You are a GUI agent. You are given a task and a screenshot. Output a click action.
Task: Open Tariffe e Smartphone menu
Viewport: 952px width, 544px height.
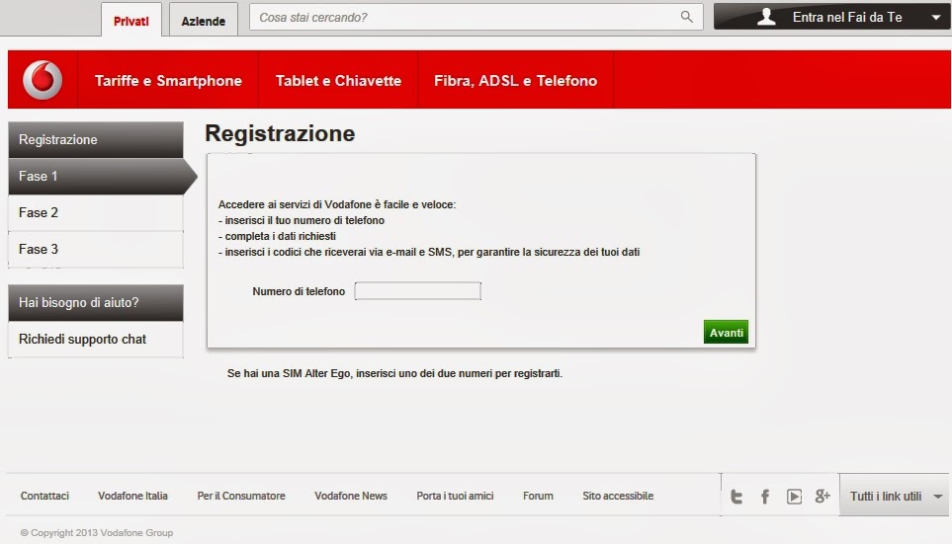[168, 80]
